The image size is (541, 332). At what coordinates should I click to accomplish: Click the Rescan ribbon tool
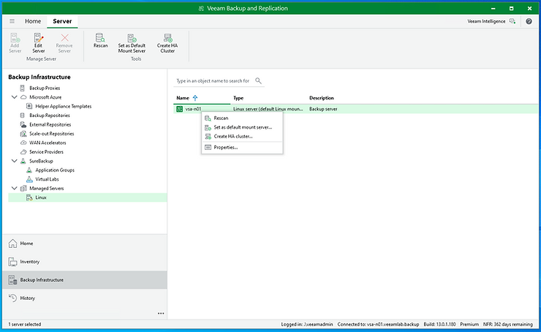click(x=100, y=40)
